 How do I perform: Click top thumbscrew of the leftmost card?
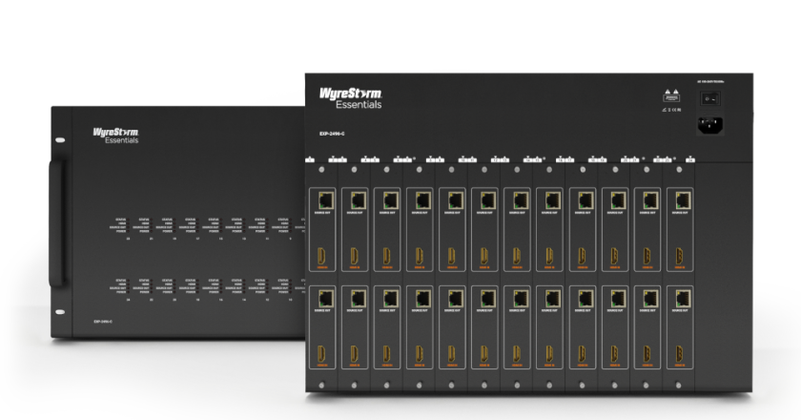click(x=321, y=170)
